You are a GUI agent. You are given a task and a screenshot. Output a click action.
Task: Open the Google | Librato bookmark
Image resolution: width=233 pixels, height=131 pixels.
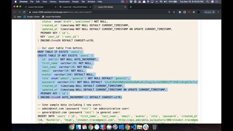tap(32, 17)
